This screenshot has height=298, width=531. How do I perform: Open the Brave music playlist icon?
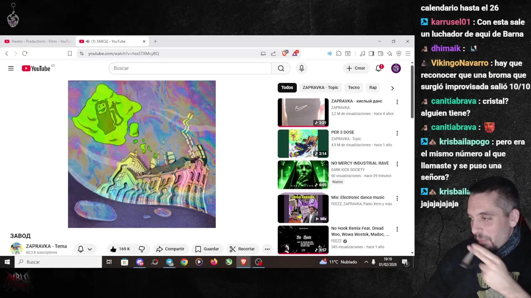pyautogui.click(x=362, y=53)
